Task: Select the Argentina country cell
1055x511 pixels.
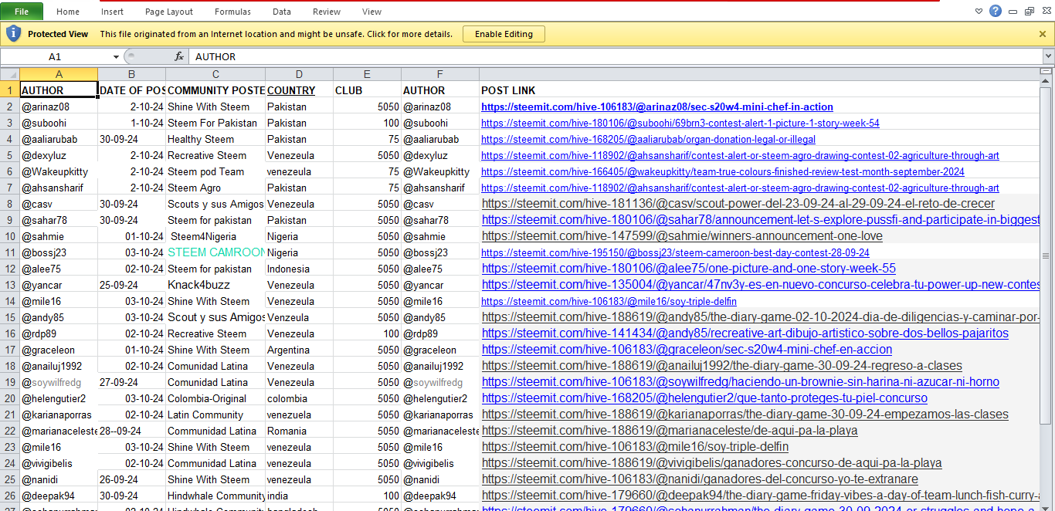Action: [x=299, y=350]
